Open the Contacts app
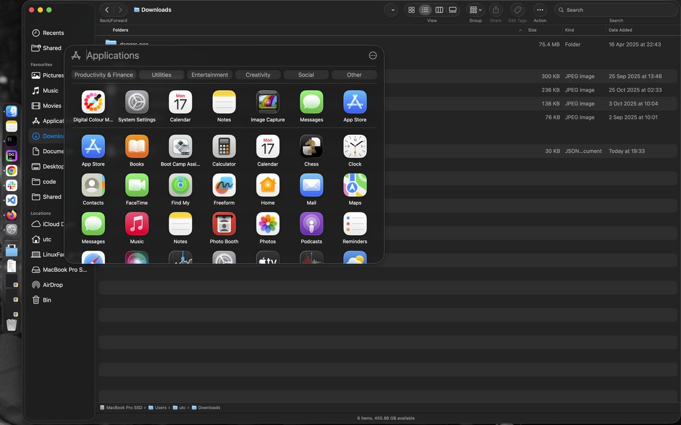 pyautogui.click(x=93, y=185)
